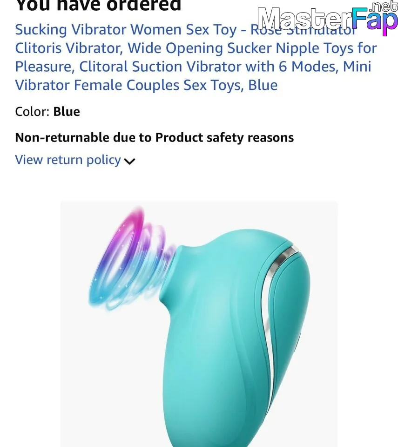The width and height of the screenshot is (398, 447).
Task: Click the gradient Fap lettering of the watermark
Action: pyautogui.click(x=374, y=20)
